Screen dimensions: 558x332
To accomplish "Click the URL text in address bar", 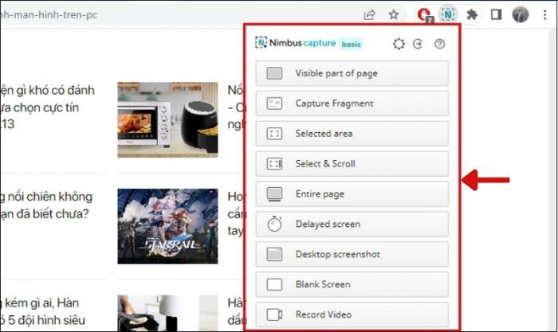I will (49, 15).
